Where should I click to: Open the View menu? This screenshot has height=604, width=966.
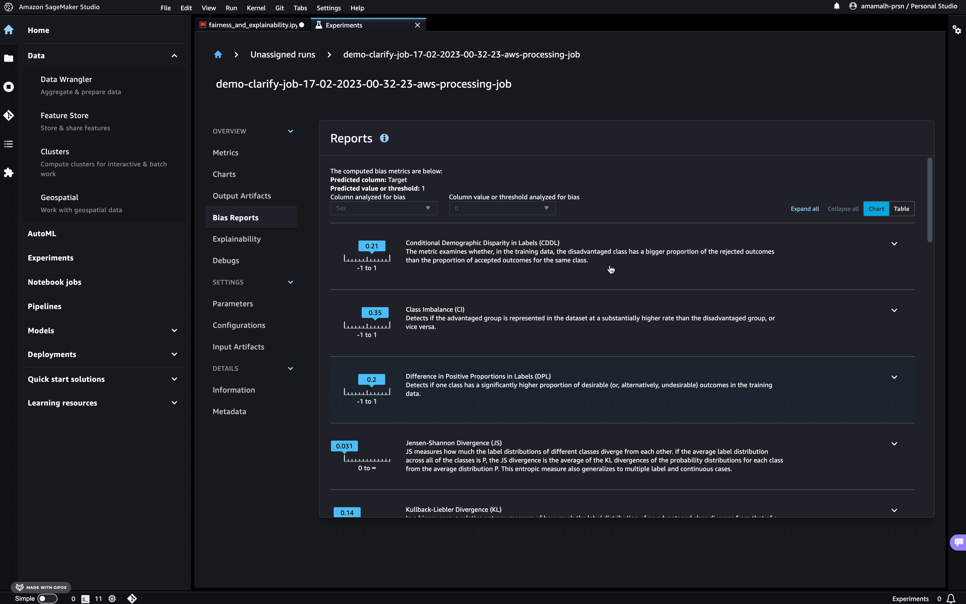click(x=209, y=8)
